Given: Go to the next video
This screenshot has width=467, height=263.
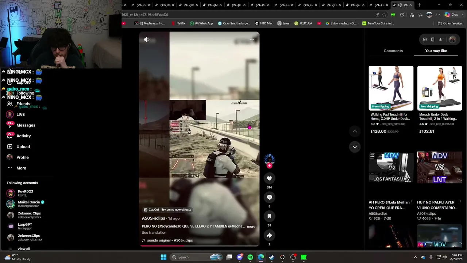Looking at the screenshot, I should [x=355, y=147].
